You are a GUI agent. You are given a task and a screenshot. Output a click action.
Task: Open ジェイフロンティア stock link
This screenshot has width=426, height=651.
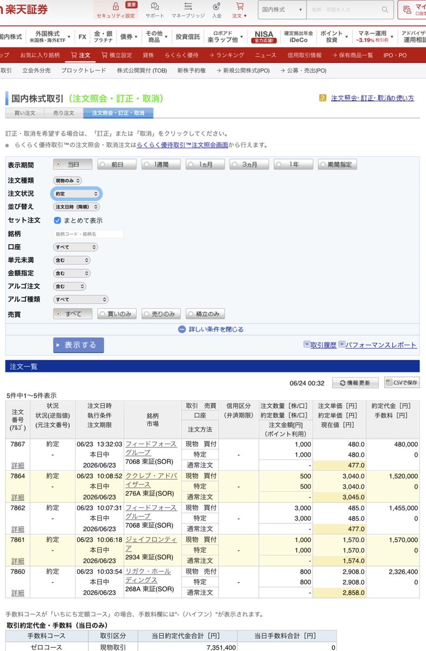point(151,544)
